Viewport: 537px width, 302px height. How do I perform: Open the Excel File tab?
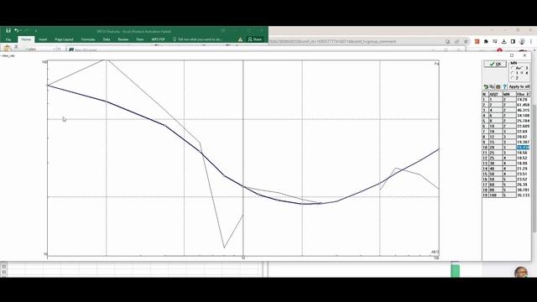(8, 39)
